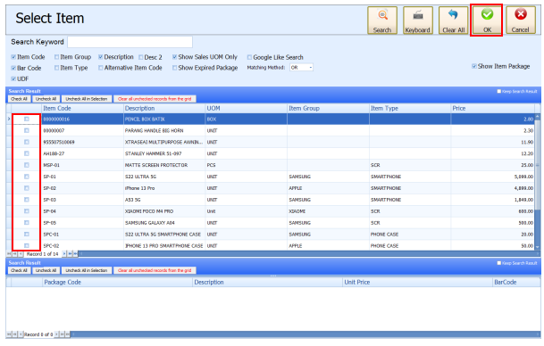Go to previous page in item grid navigator

[x=14, y=254]
